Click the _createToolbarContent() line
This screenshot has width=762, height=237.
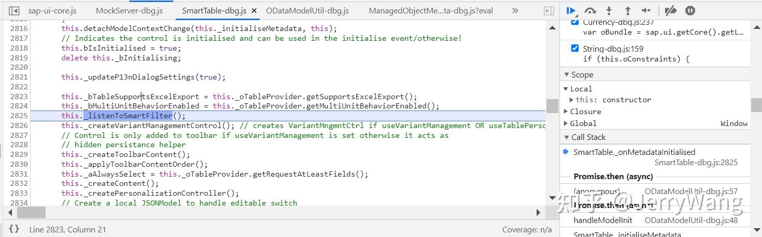126,154
